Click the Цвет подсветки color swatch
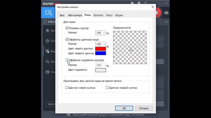The width and height of the screenshot is (211, 118). tap(101, 70)
